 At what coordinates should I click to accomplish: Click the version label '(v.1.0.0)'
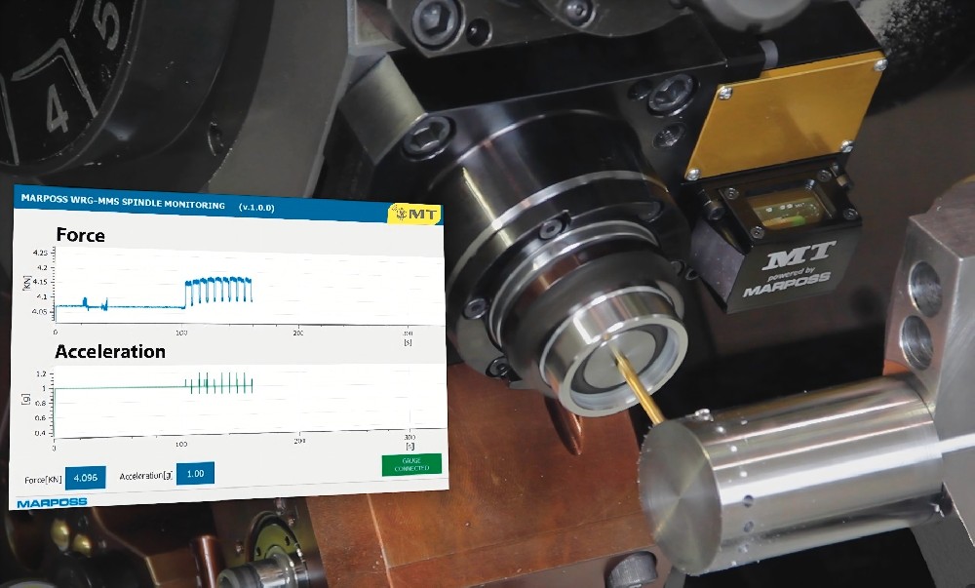[x=256, y=207]
